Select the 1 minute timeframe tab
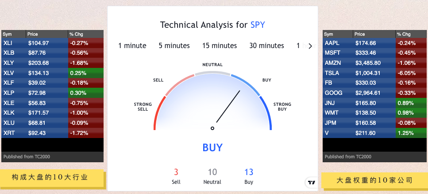This screenshot has width=428, height=194. point(132,46)
